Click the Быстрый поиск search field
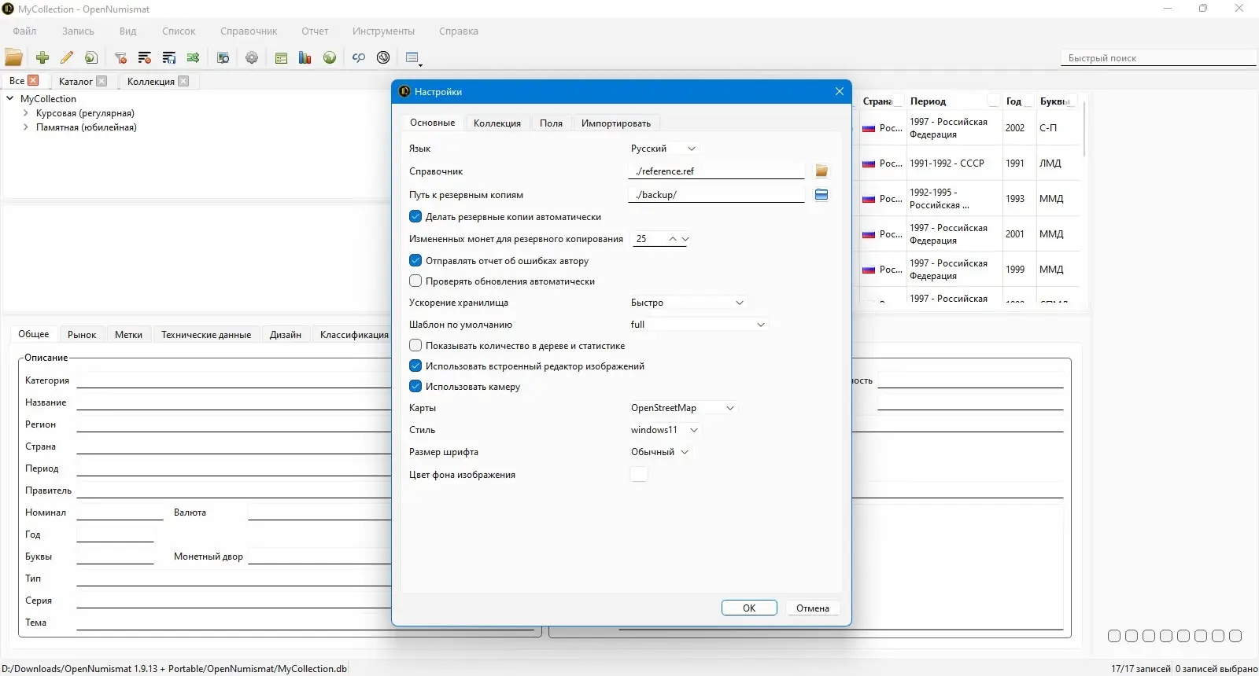The width and height of the screenshot is (1259, 676). 1158,57
